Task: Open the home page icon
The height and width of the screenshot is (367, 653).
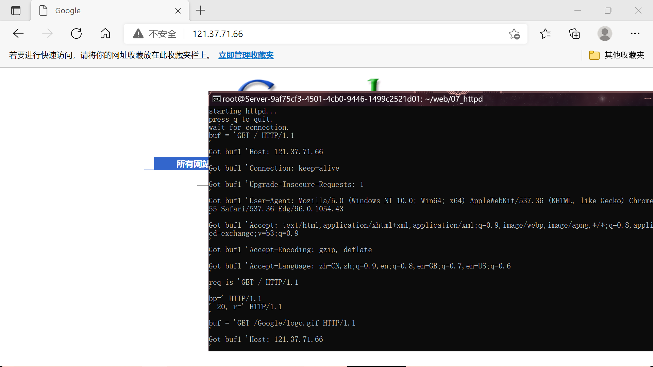Action: (105, 34)
